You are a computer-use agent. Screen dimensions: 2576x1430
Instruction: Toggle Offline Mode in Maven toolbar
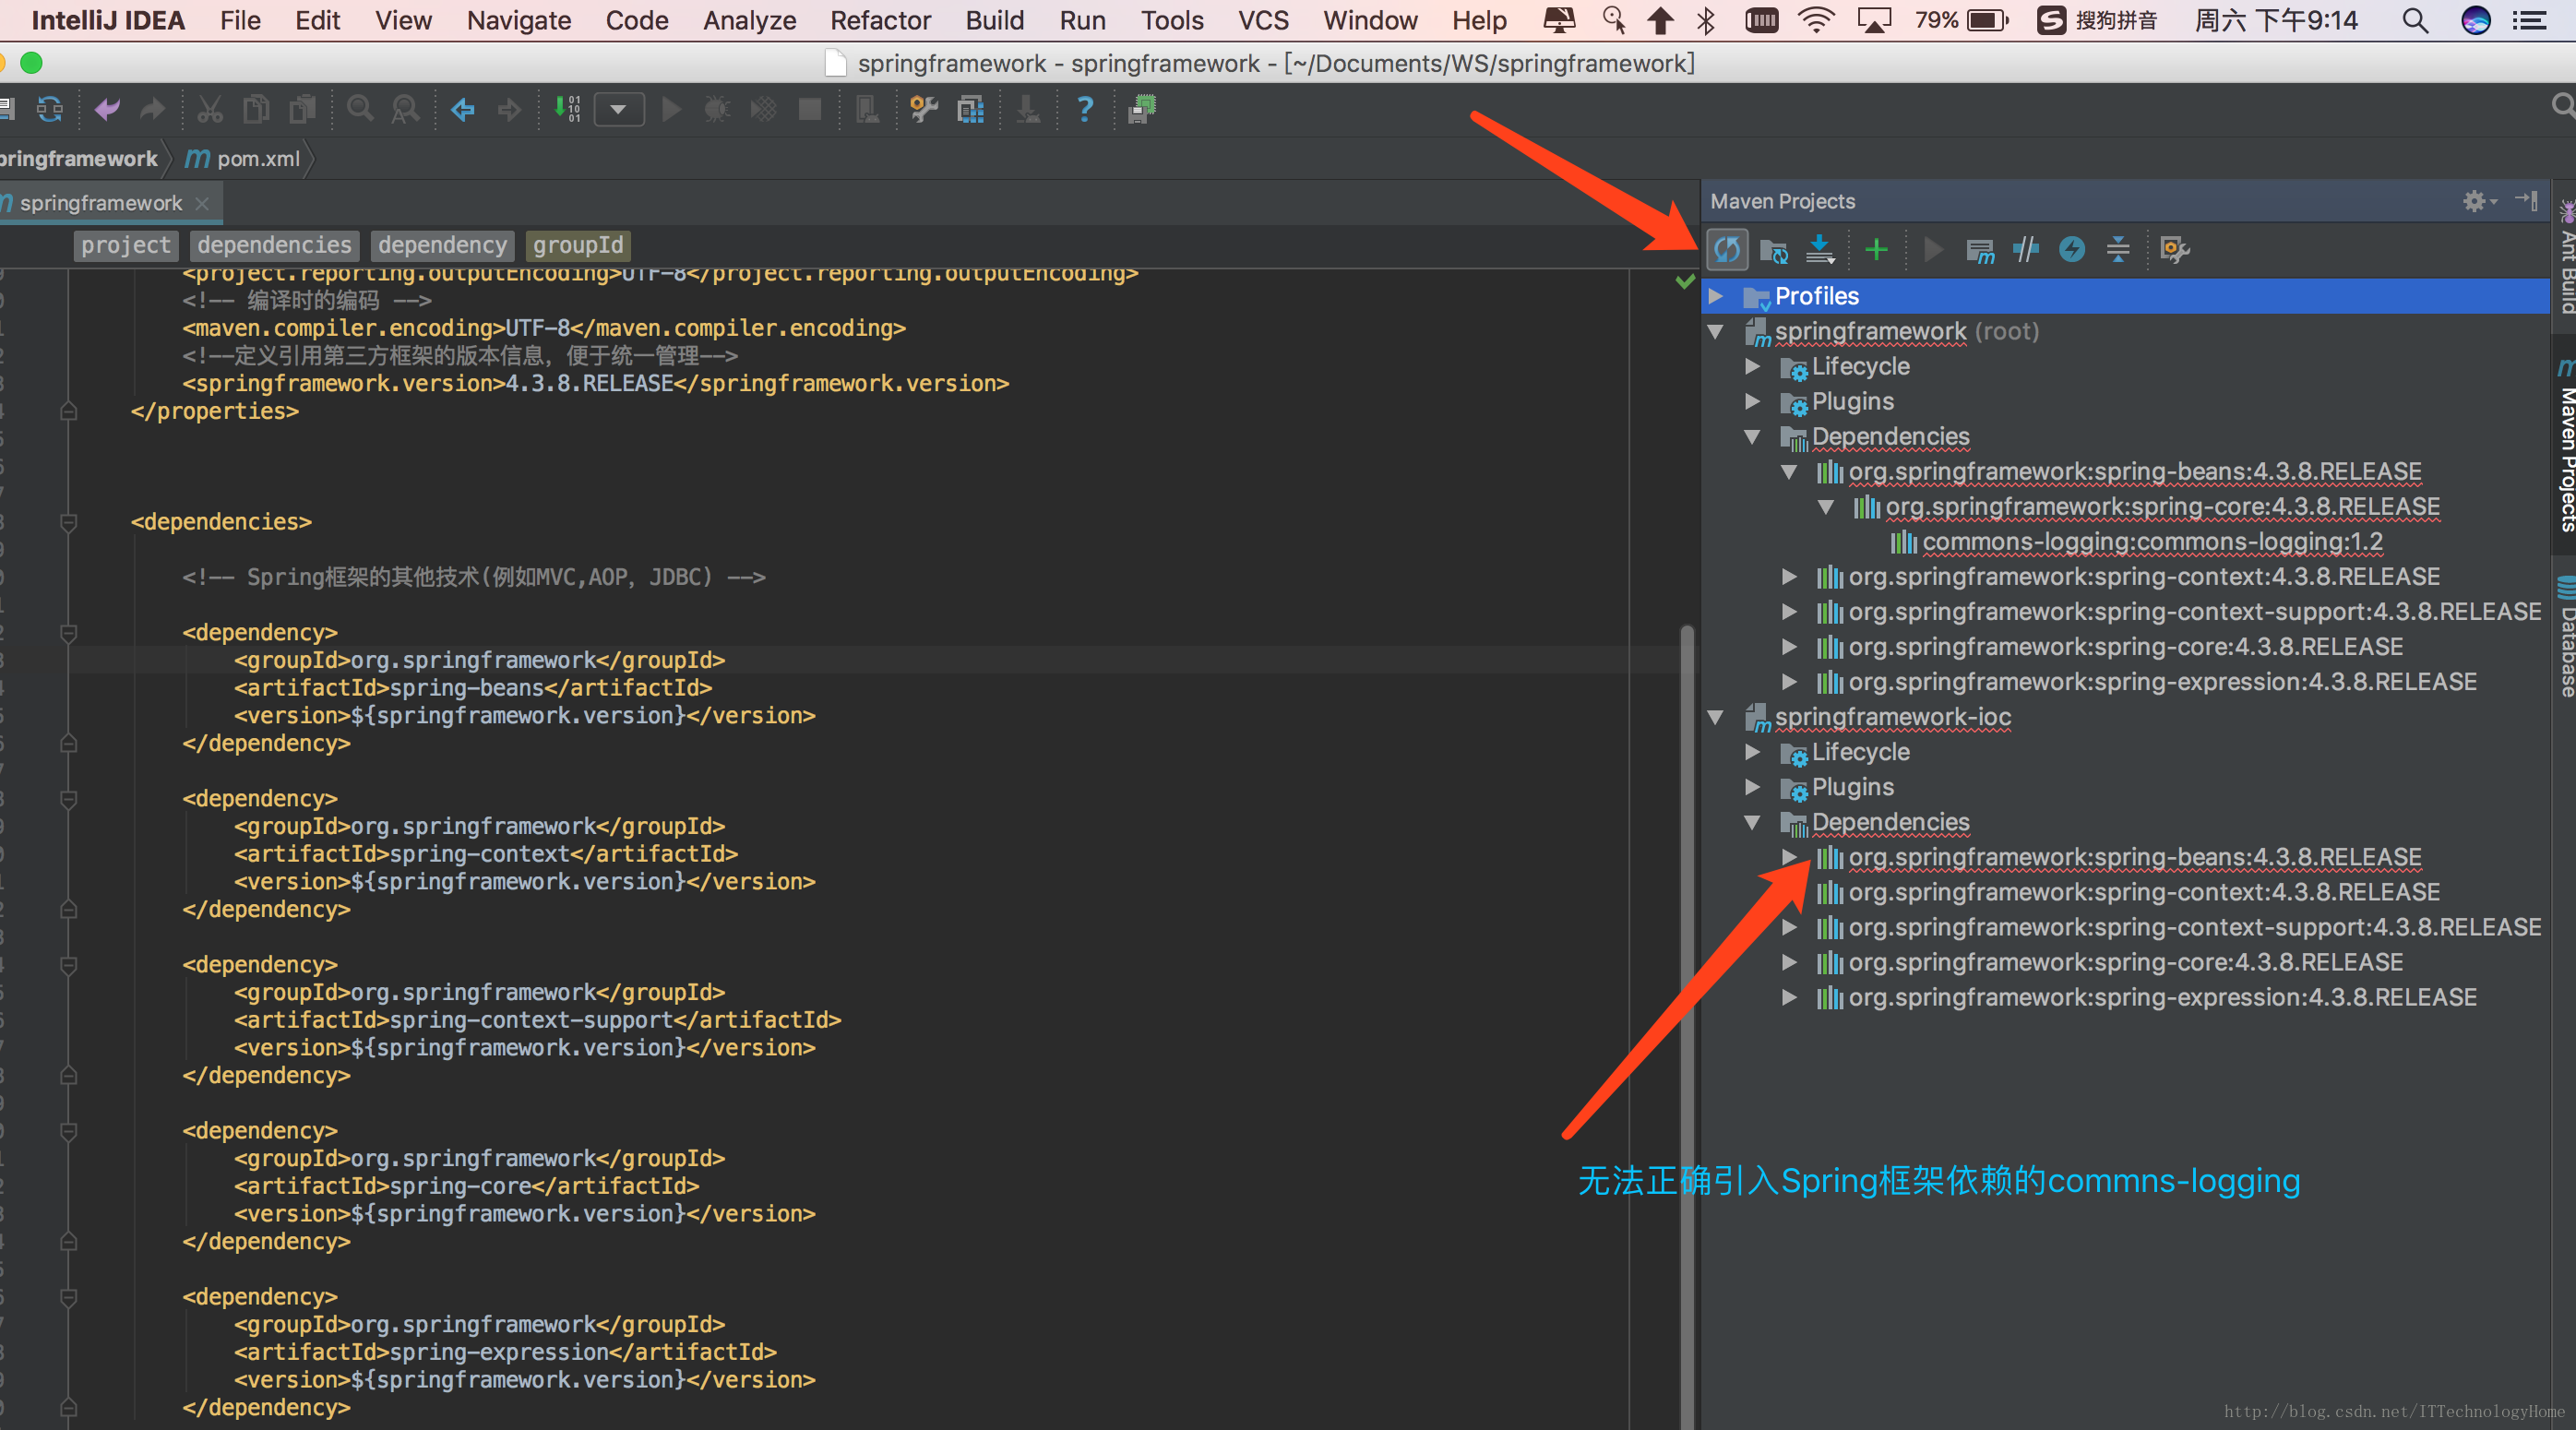point(2026,249)
